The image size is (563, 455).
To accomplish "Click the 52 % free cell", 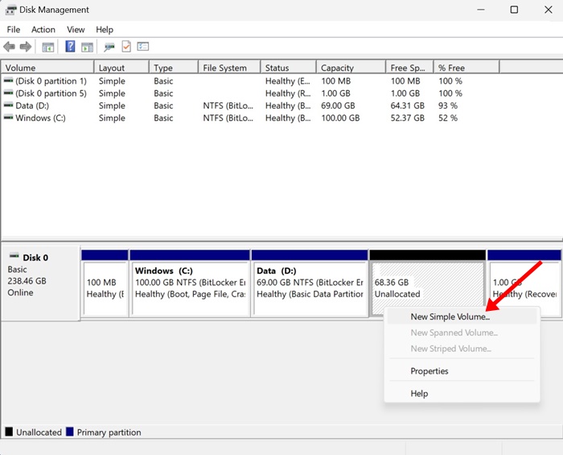I will [448, 118].
